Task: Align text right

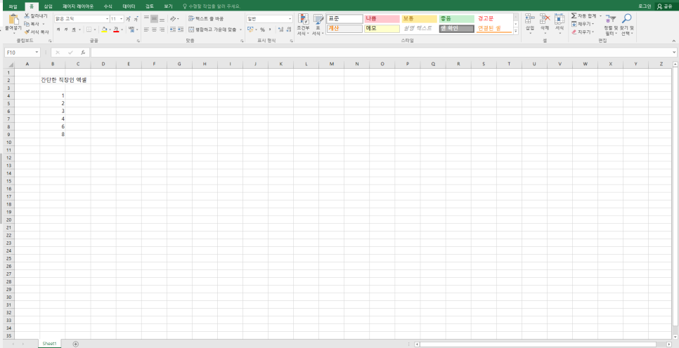Action: pyautogui.click(x=162, y=29)
